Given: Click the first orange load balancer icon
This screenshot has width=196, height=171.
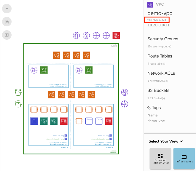Looking at the screenshot, I should (56, 55).
